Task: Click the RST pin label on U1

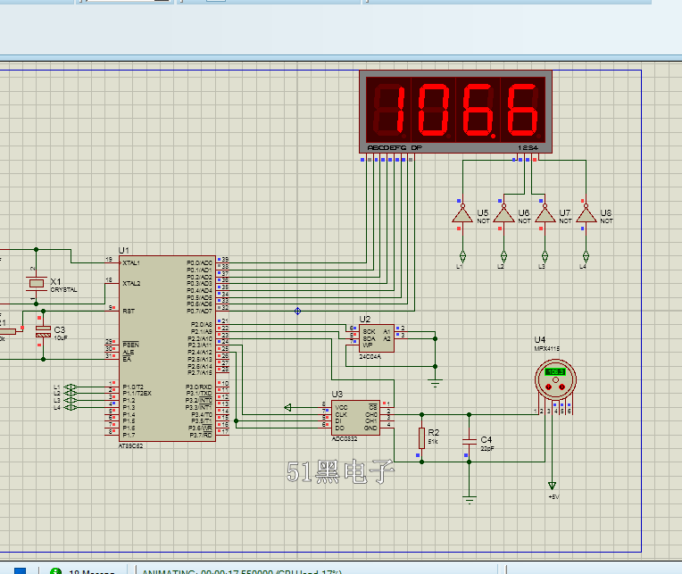Action: (129, 312)
